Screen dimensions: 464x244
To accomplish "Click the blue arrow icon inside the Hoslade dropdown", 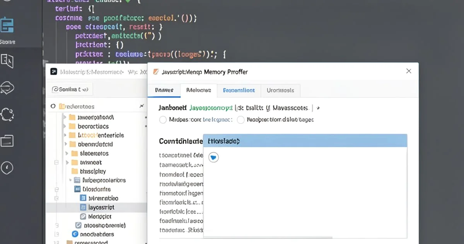I will click(x=214, y=157).
